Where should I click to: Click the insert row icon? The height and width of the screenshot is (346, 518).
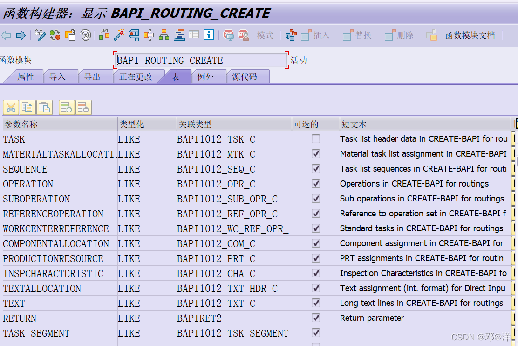point(66,107)
